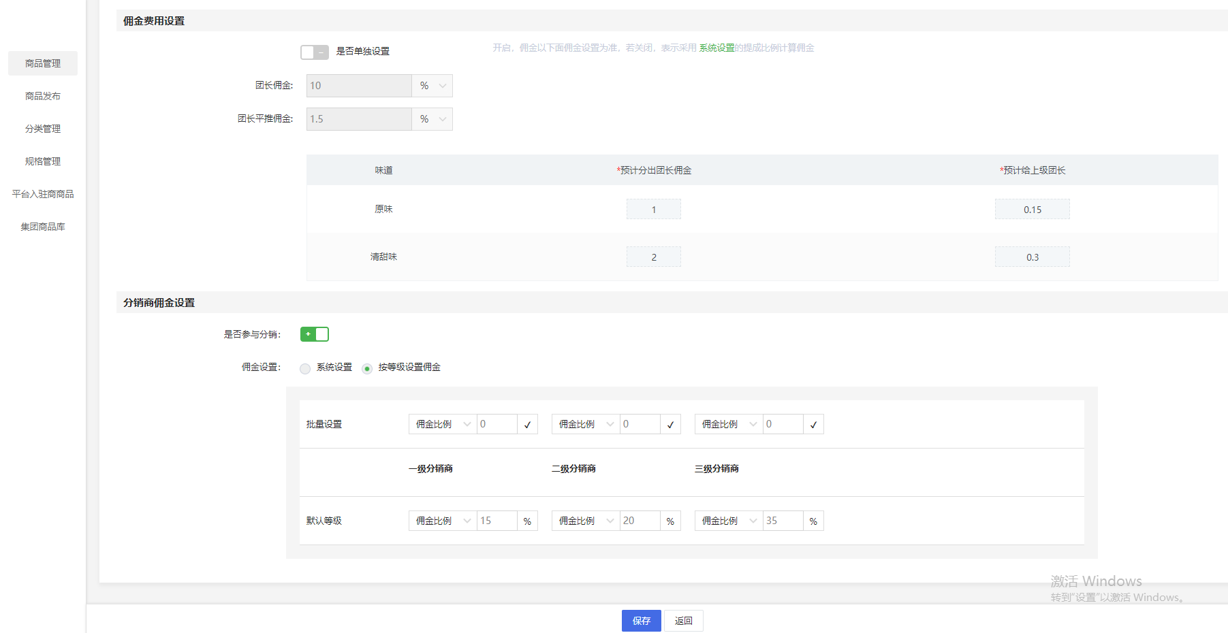Screen dimensions: 1228x633
Task: Click the checkmark icon for third-level batch setting
Action: [x=813, y=425]
